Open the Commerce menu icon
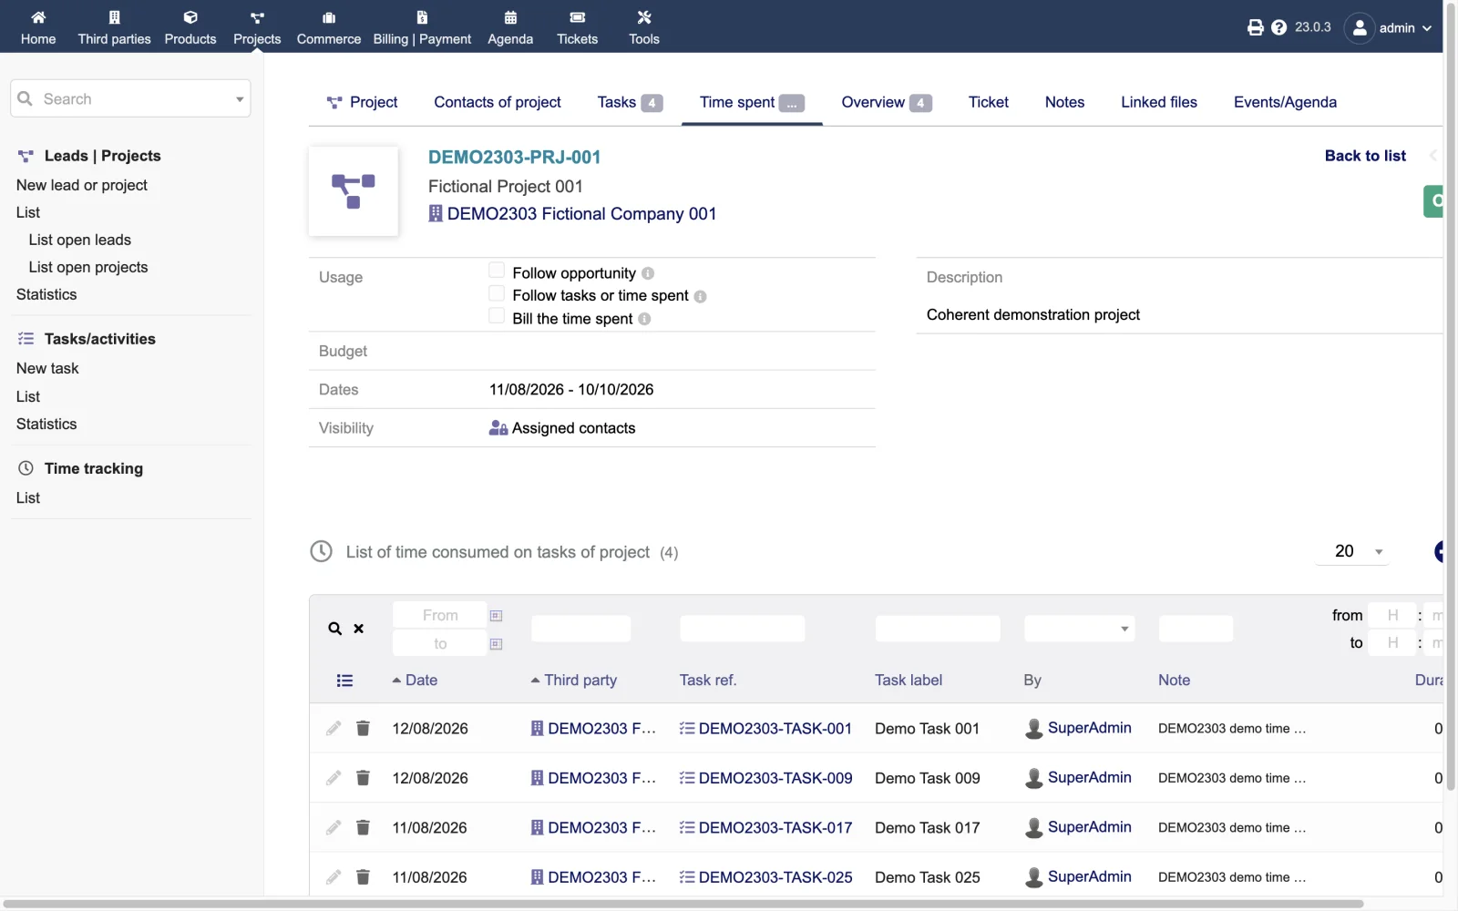 329,17
